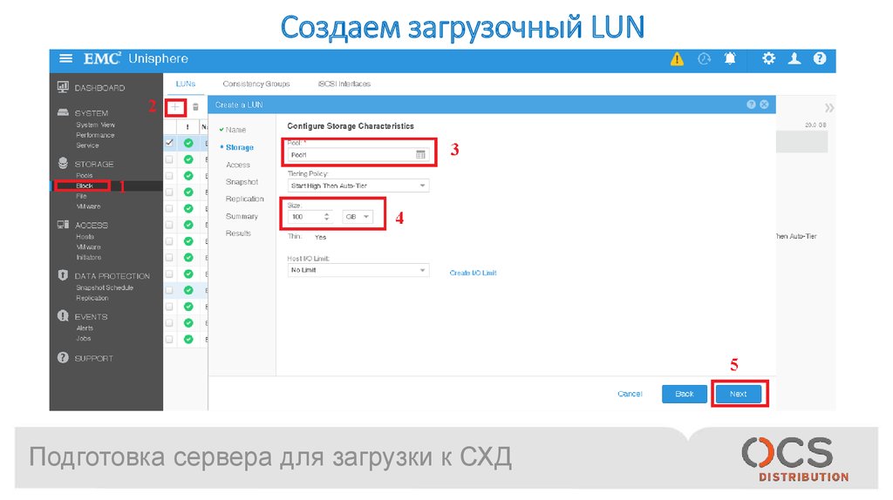
Task: Open the user account icon
Action: click(x=794, y=58)
